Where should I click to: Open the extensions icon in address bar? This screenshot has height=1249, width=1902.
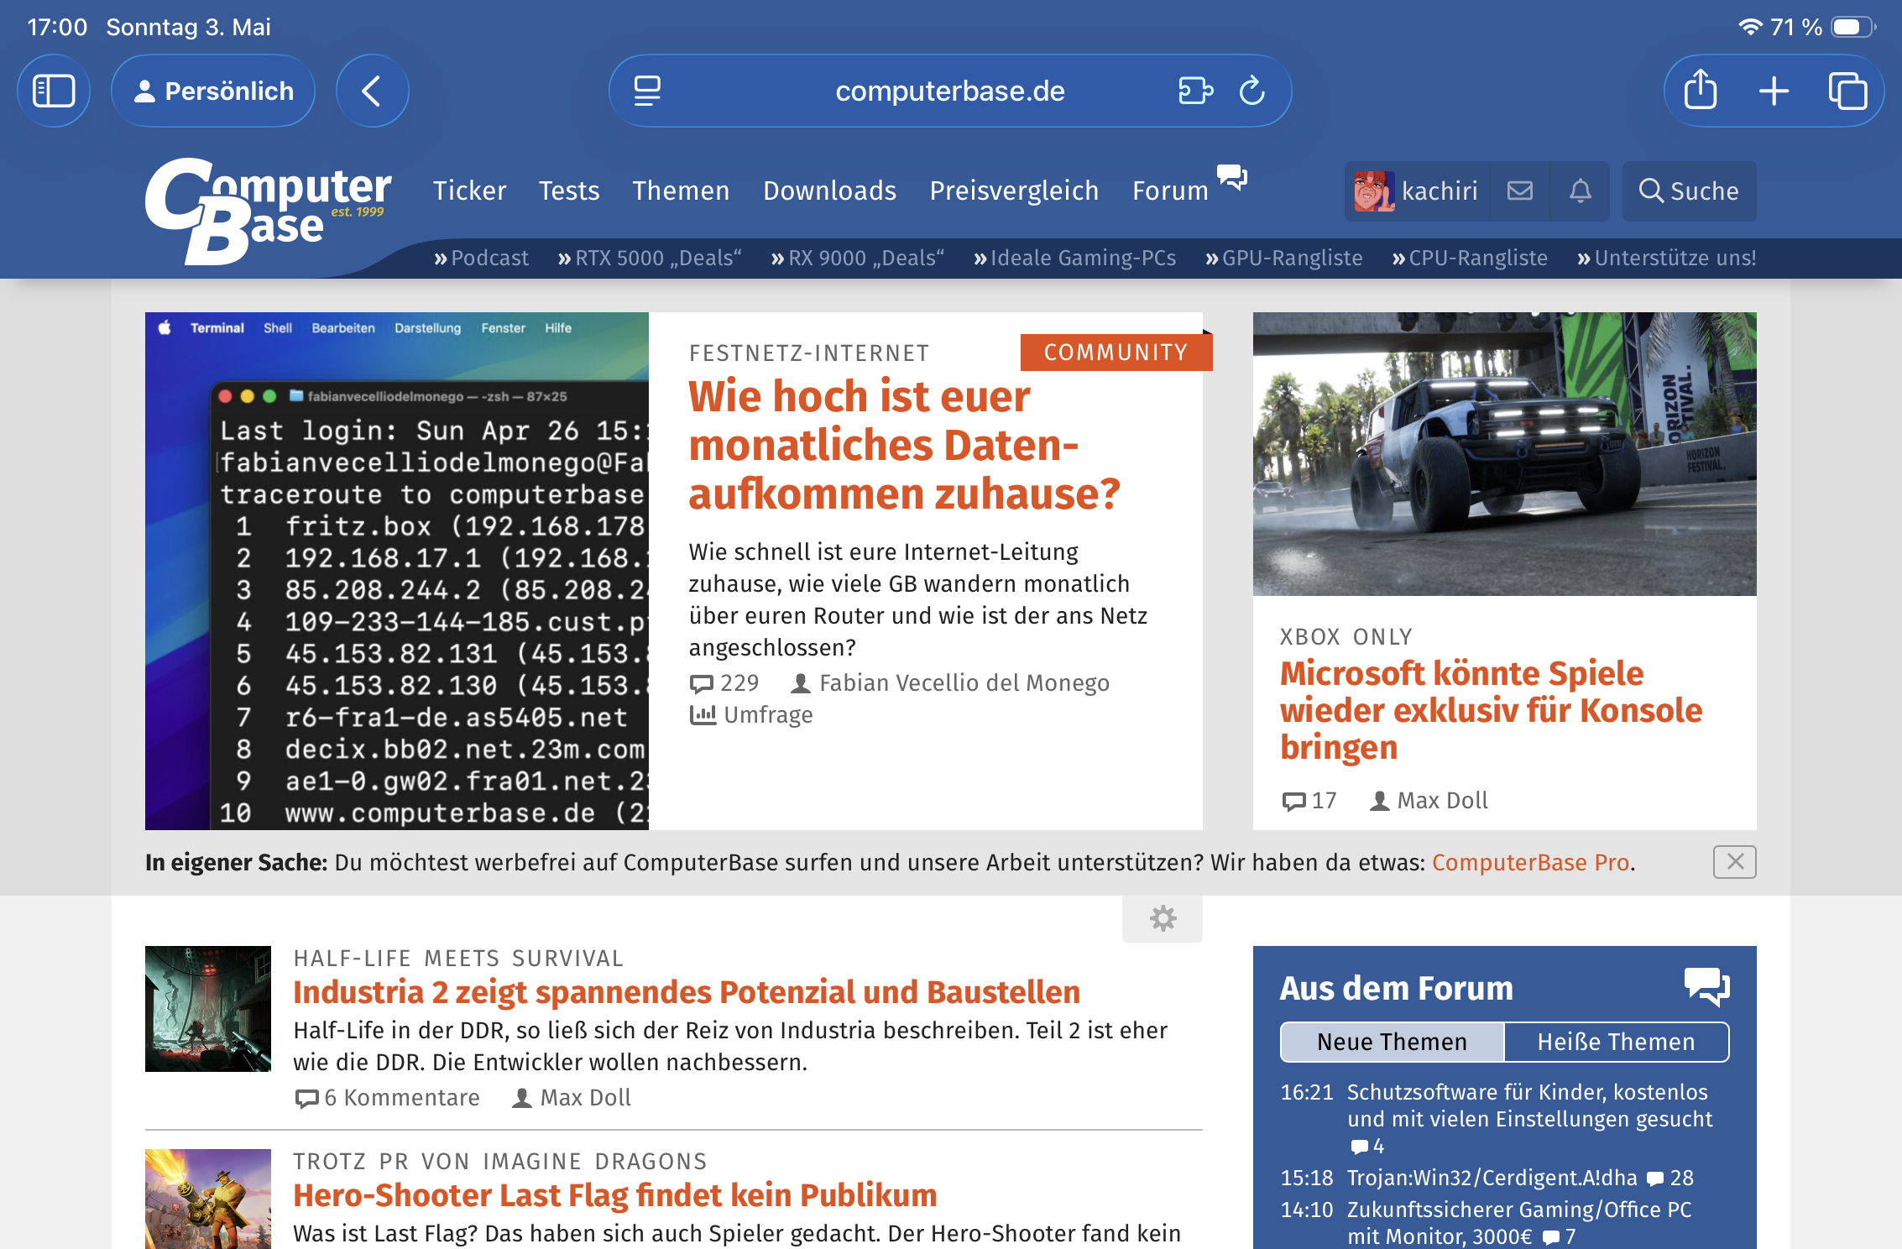click(1195, 91)
